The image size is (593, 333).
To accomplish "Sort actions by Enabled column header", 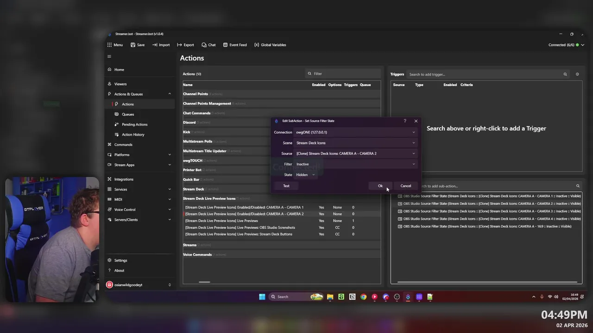I will [319, 85].
